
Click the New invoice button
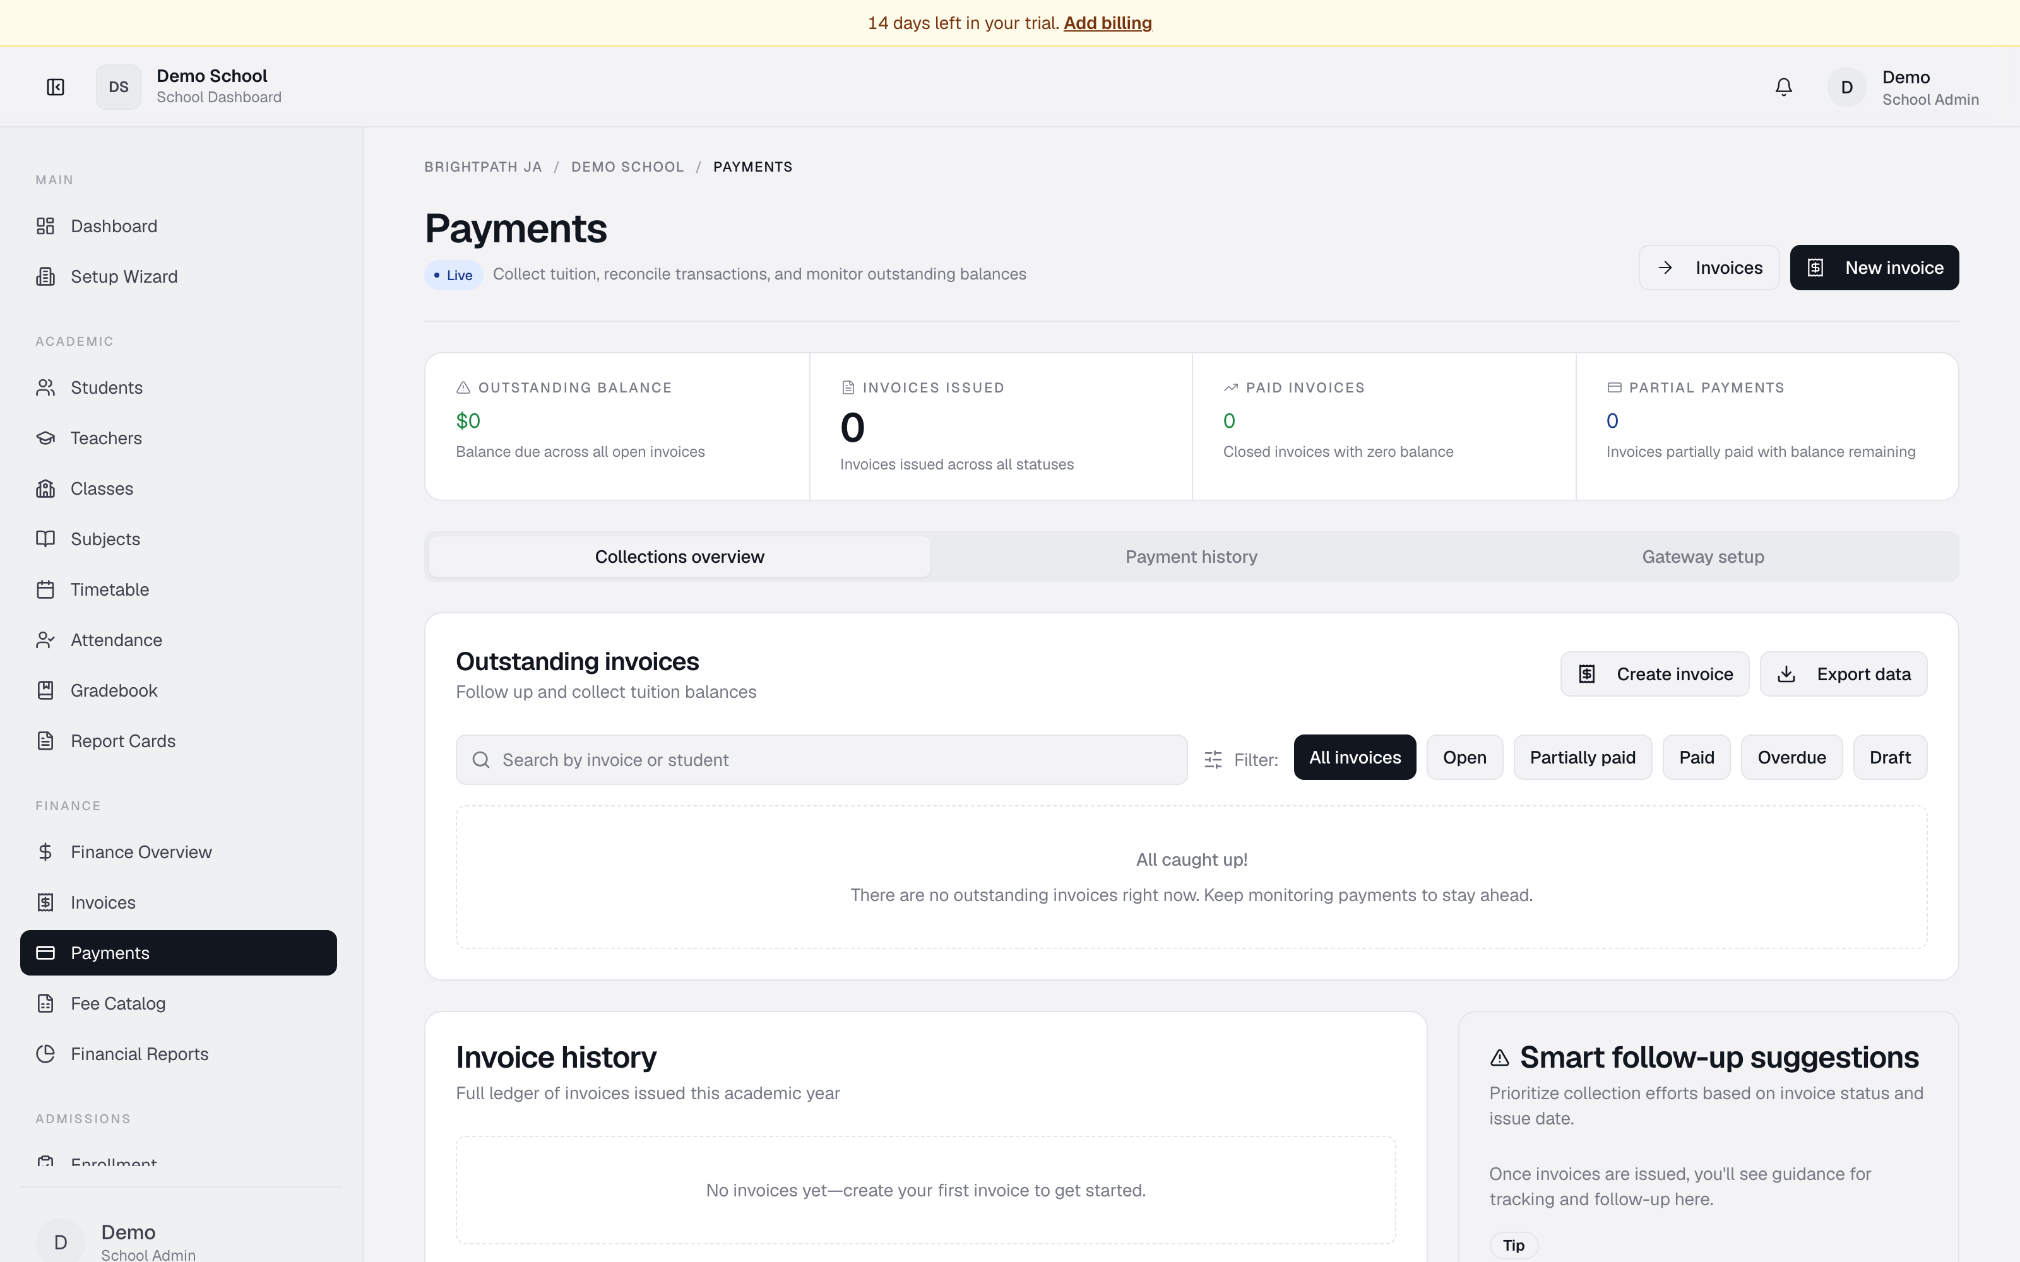pyautogui.click(x=1874, y=267)
